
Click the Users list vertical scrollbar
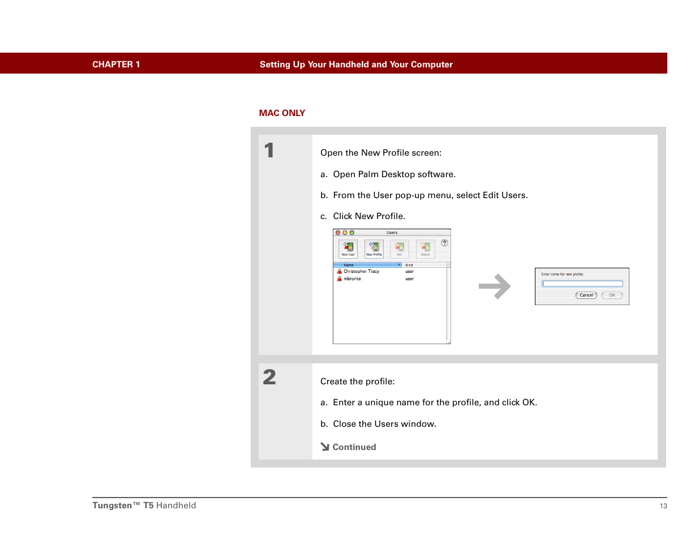(x=448, y=303)
